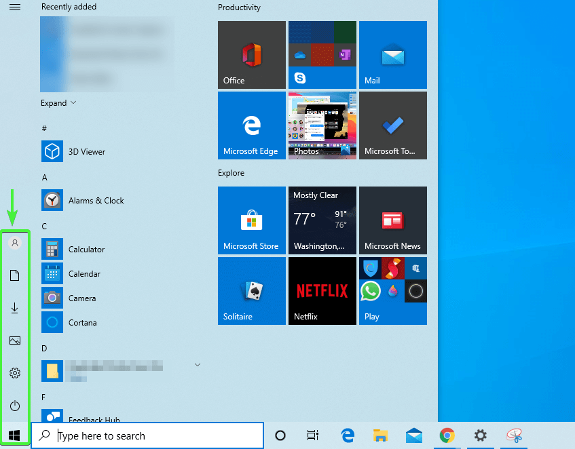Click the Power icon in Start menu
The width and height of the screenshot is (575, 449).
pos(15,406)
